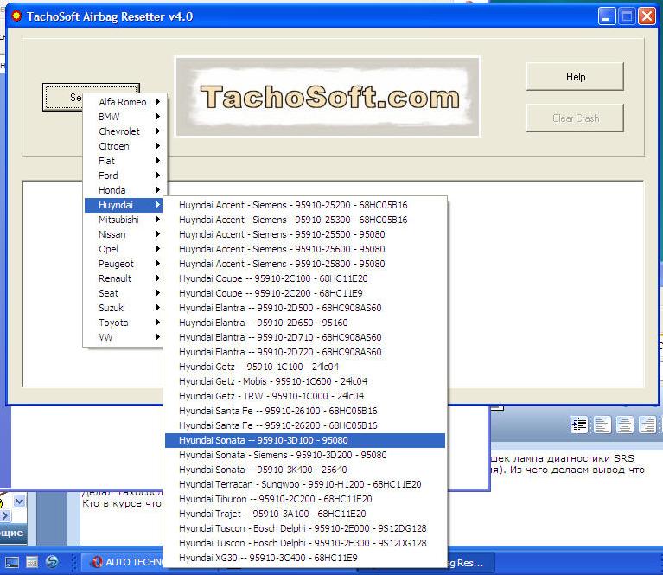Pick Hyundai Tuscon Bosch Delphi 95910-2E300
Screen dimensions: 663x575
pos(305,543)
